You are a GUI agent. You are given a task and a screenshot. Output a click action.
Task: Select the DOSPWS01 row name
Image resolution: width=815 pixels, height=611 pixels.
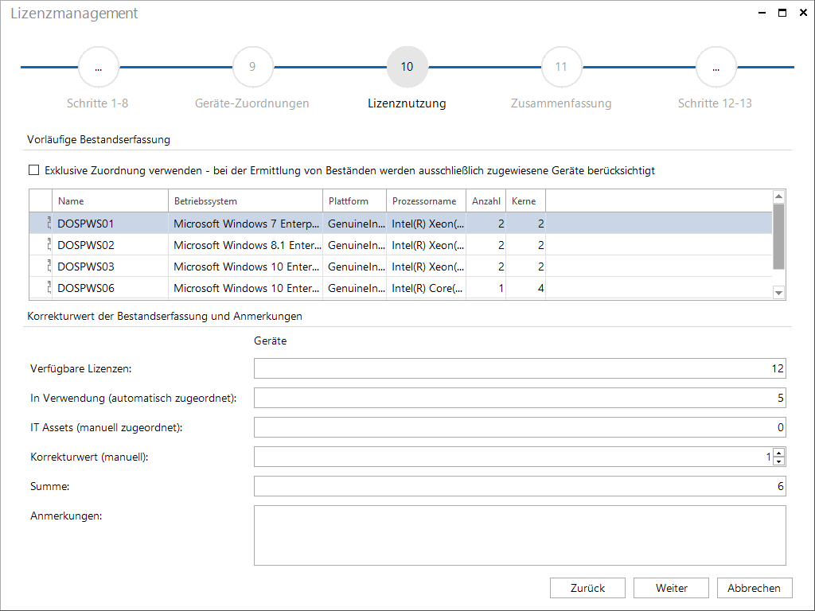point(86,224)
